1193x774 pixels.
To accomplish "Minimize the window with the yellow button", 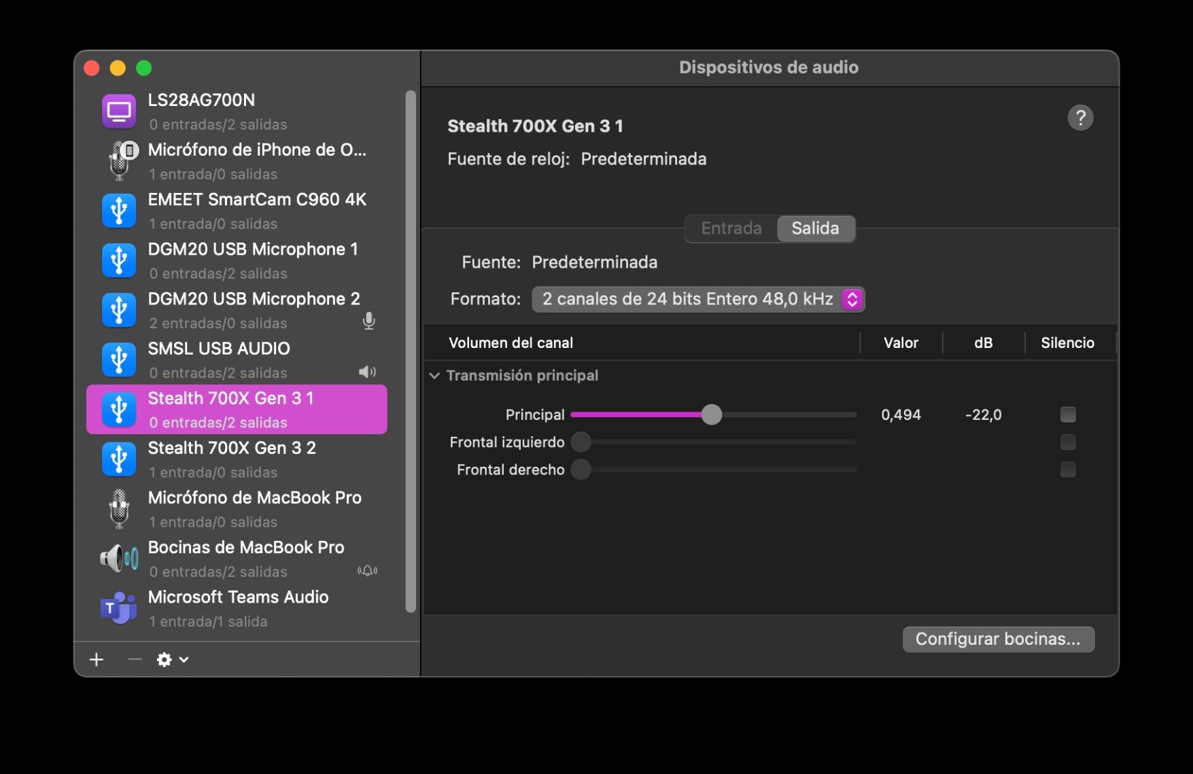I will coord(118,68).
